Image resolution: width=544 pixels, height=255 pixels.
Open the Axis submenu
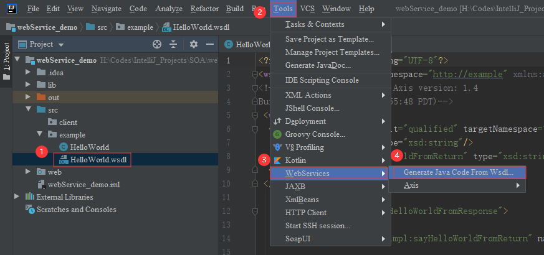457,186
